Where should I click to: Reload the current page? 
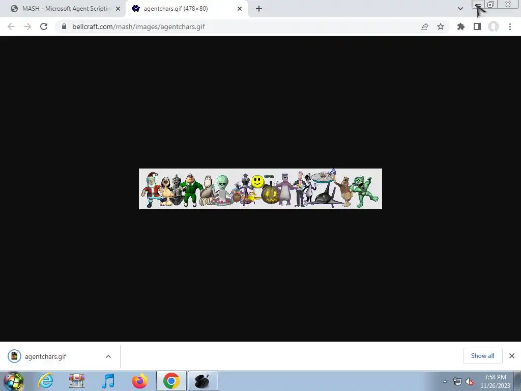pos(44,26)
